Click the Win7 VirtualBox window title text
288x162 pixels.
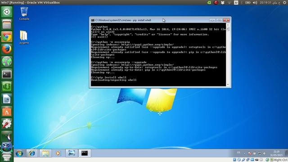30,3
